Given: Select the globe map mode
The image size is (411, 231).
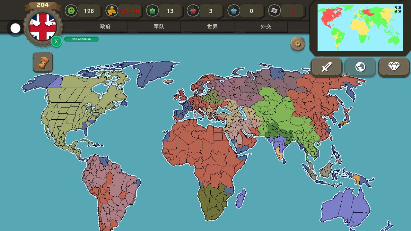Looking at the screenshot, I should 360,67.
